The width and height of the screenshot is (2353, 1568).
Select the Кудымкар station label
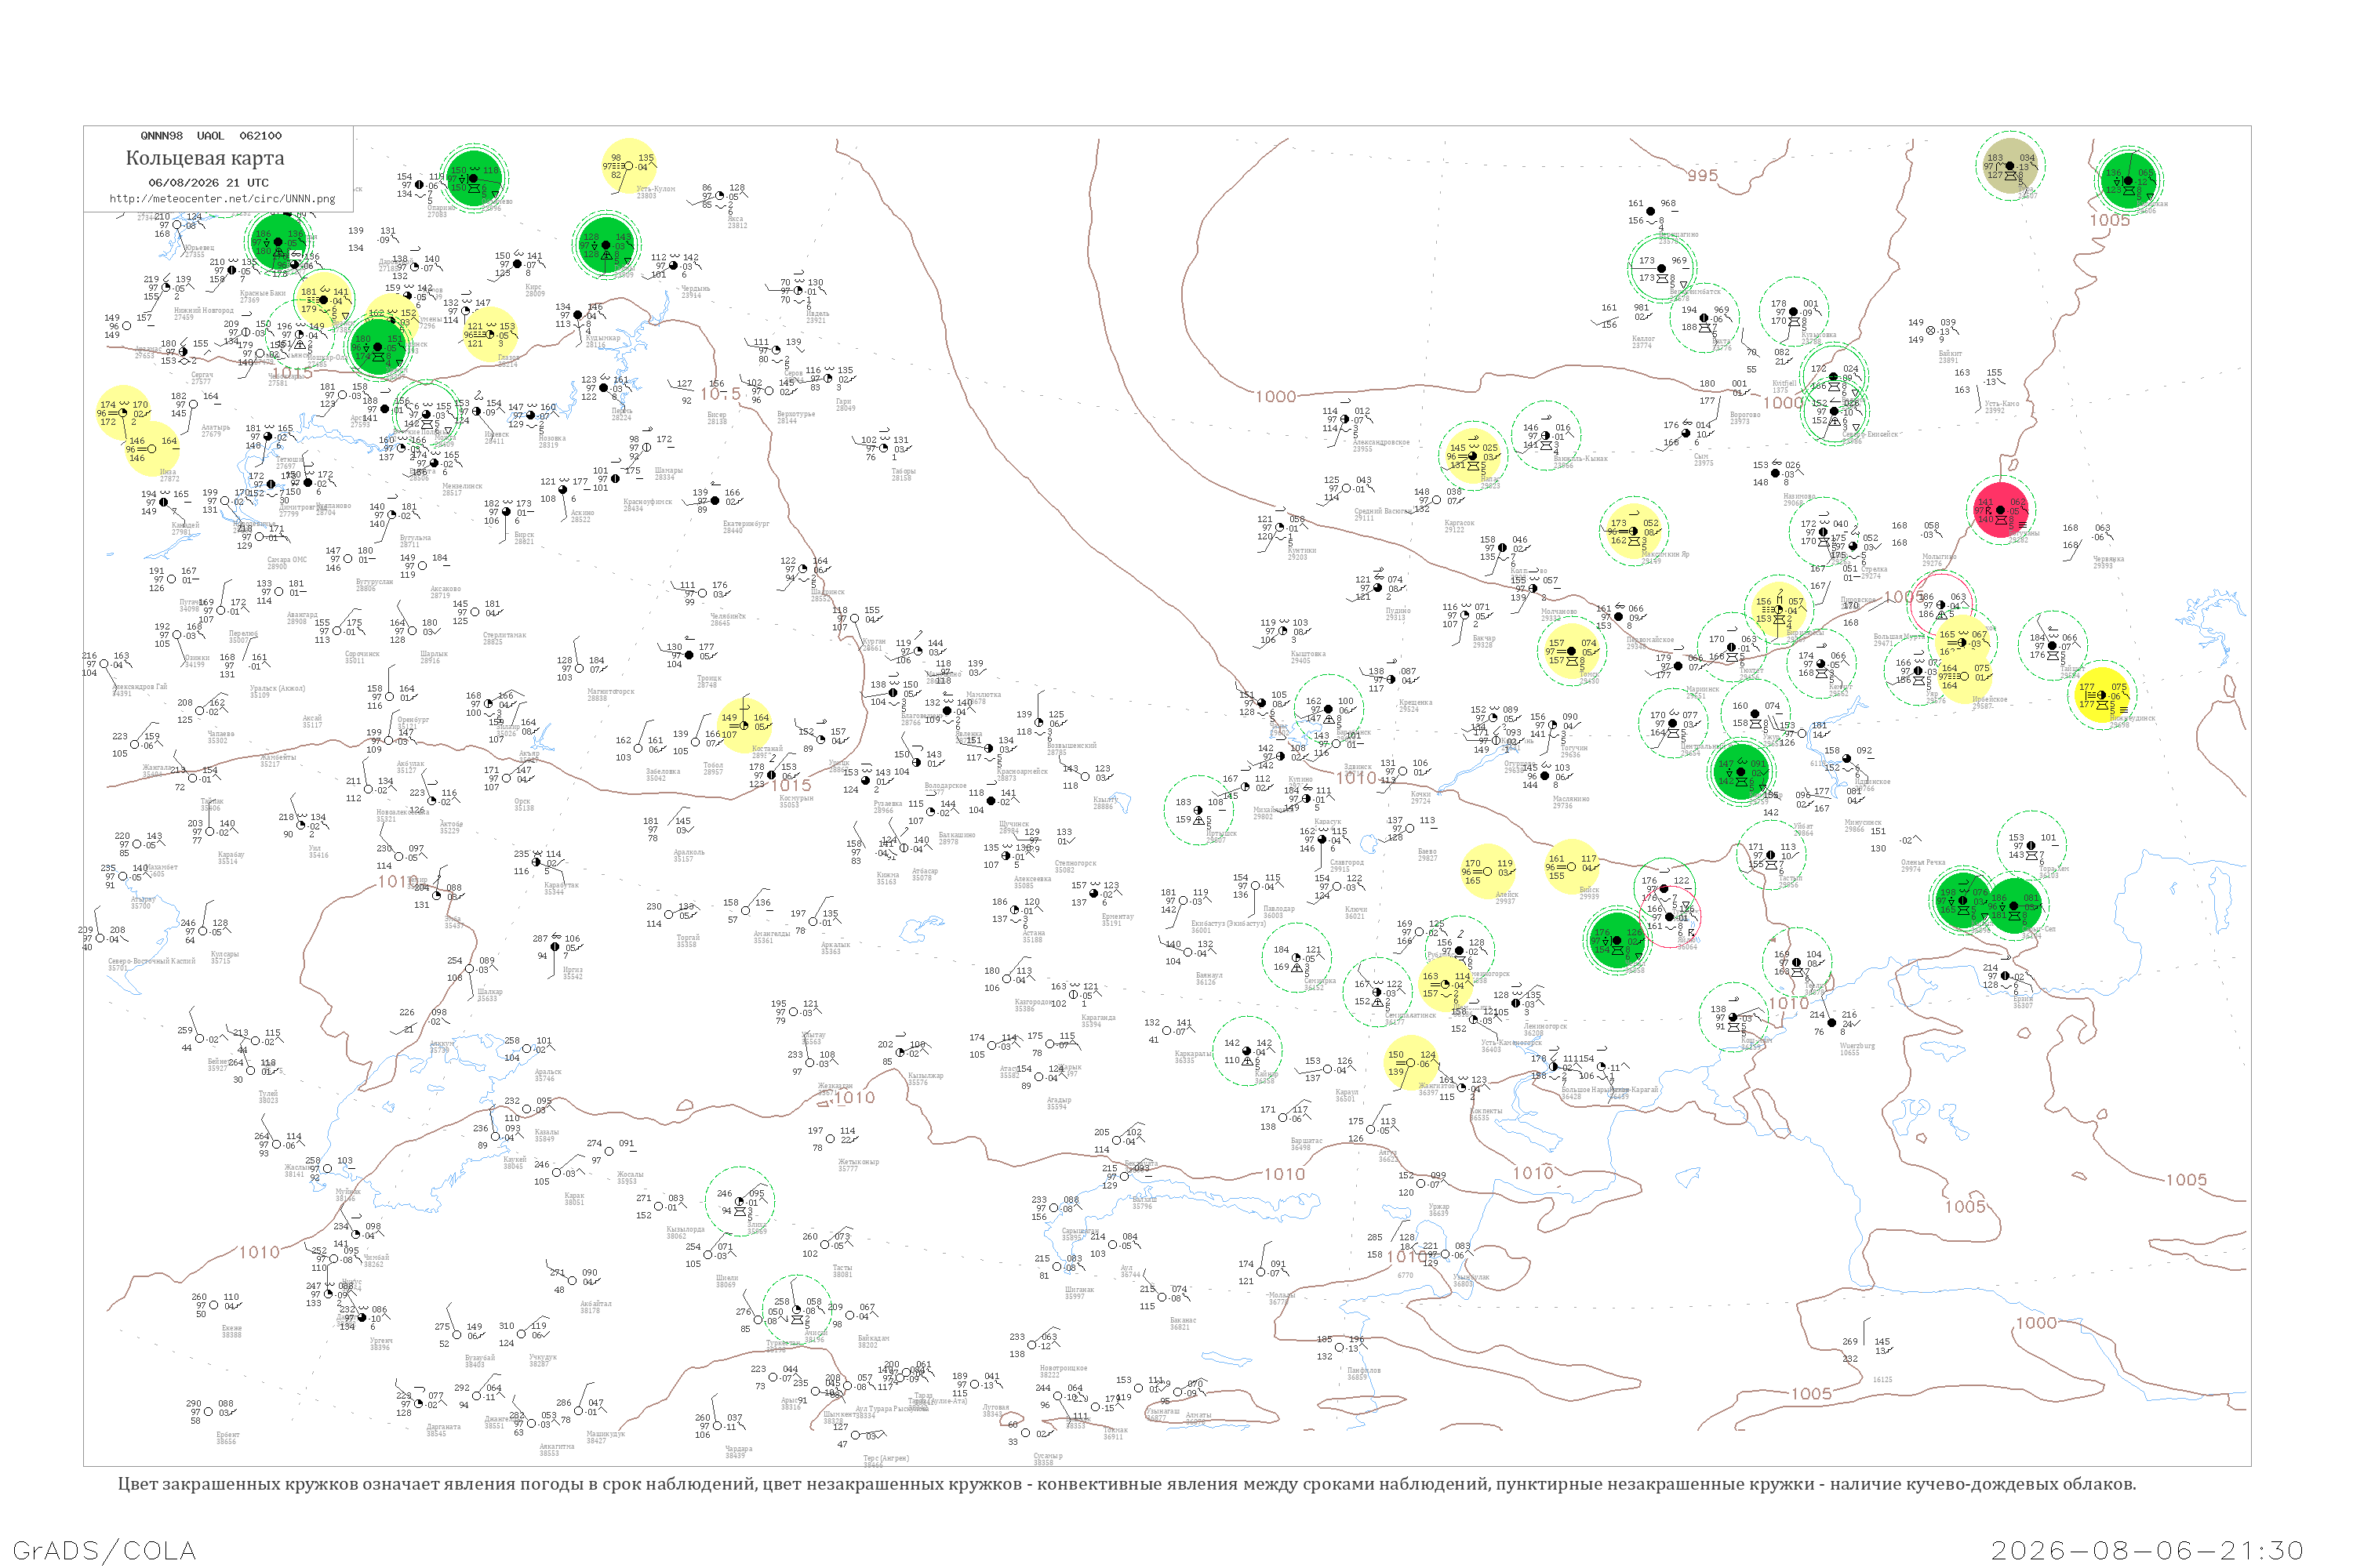(603, 338)
